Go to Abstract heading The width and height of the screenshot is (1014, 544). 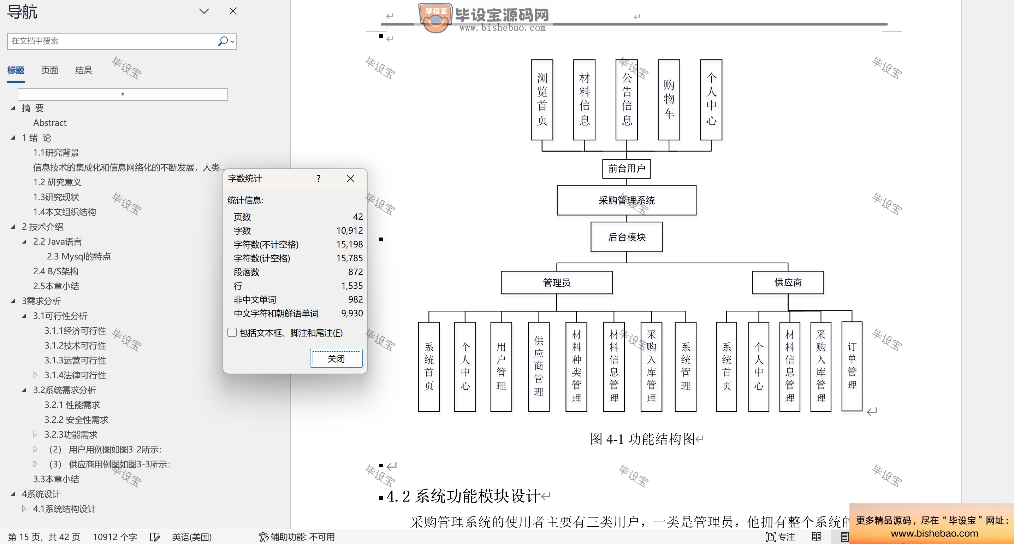[x=50, y=123]
